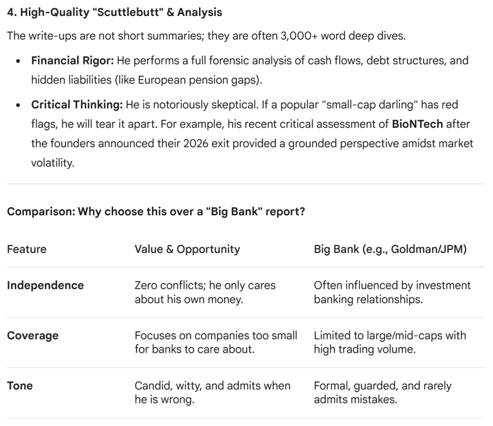Click the Comparison "Big Bank" report heading
The width and height of the screenshot is (493, 426).
pos(156,212)
